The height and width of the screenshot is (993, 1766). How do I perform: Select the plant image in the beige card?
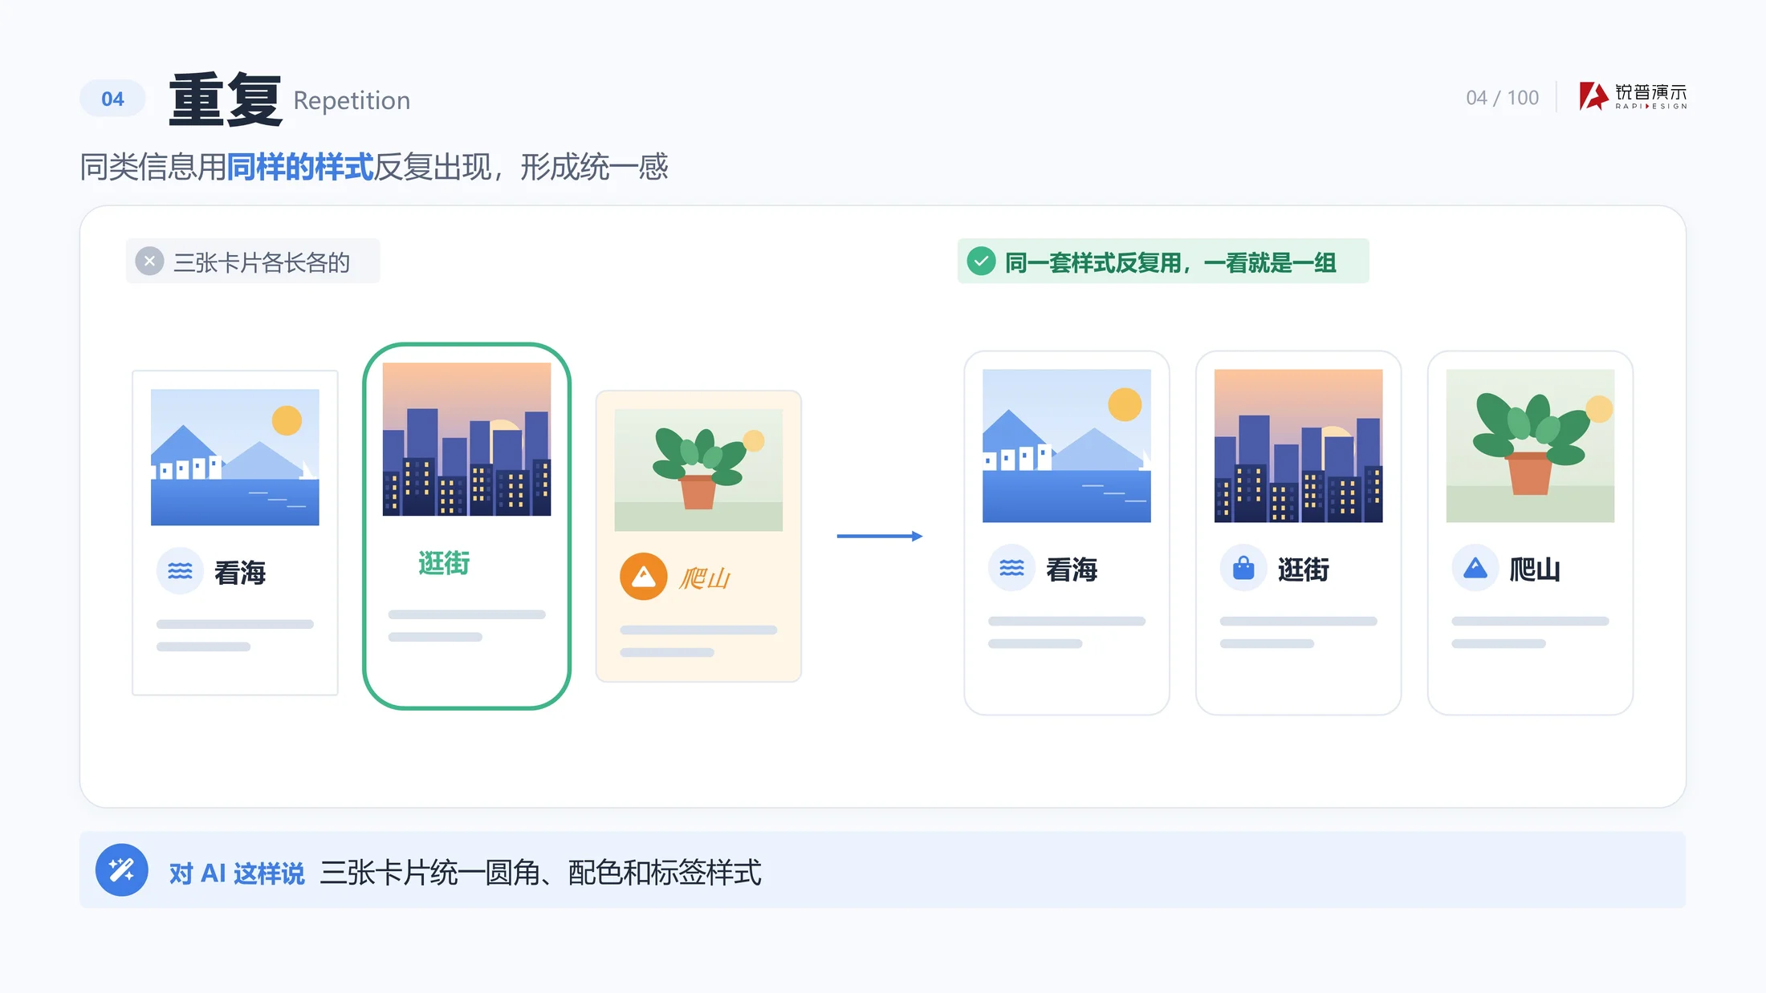click(698, 470)
